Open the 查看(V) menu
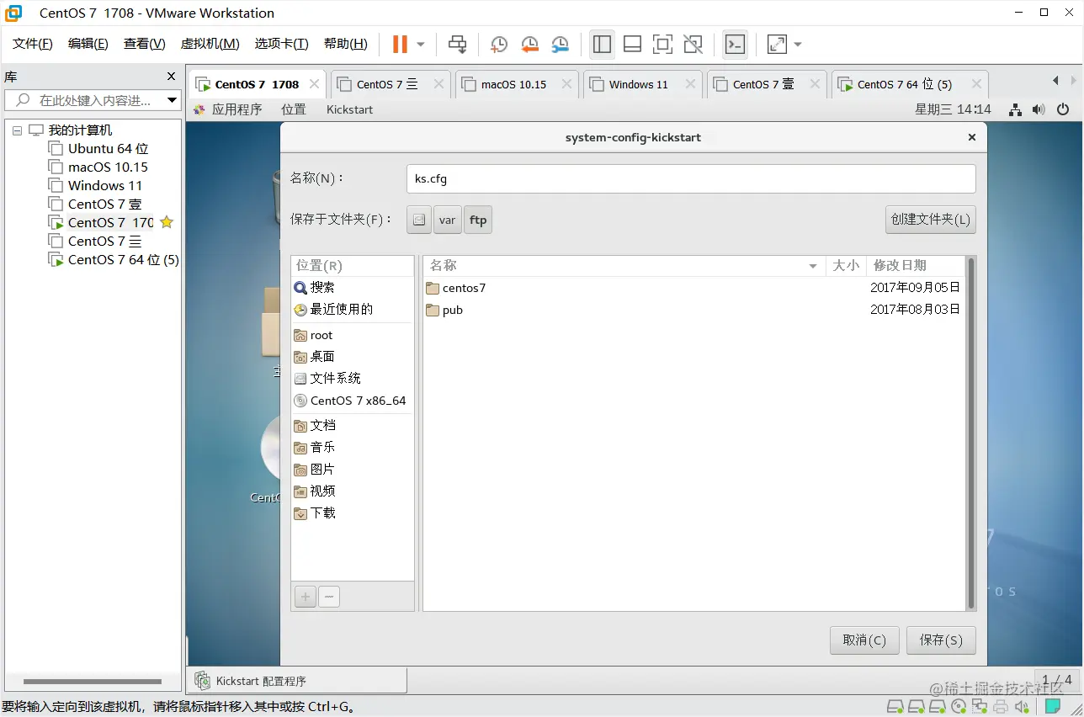1084x717 pixels. (x=145, y=44)
